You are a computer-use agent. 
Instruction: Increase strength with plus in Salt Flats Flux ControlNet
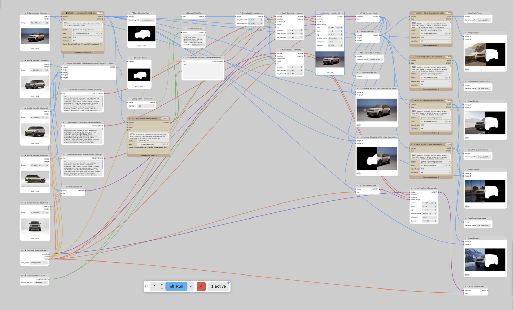click(x=301, y=67)
